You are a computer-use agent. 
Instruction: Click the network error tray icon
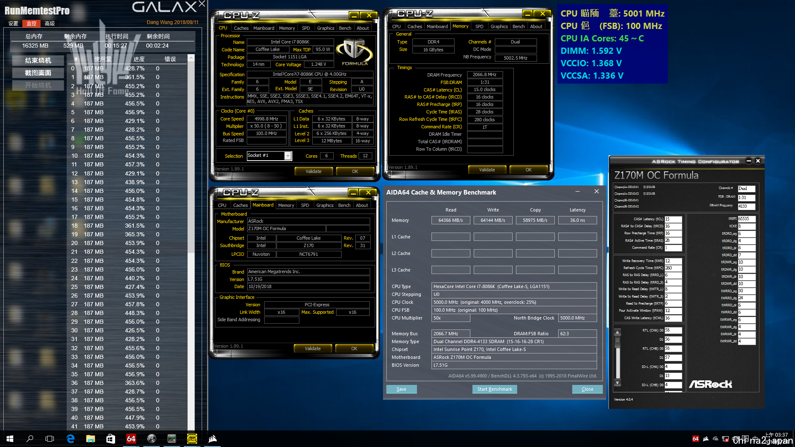pos(725,439)
